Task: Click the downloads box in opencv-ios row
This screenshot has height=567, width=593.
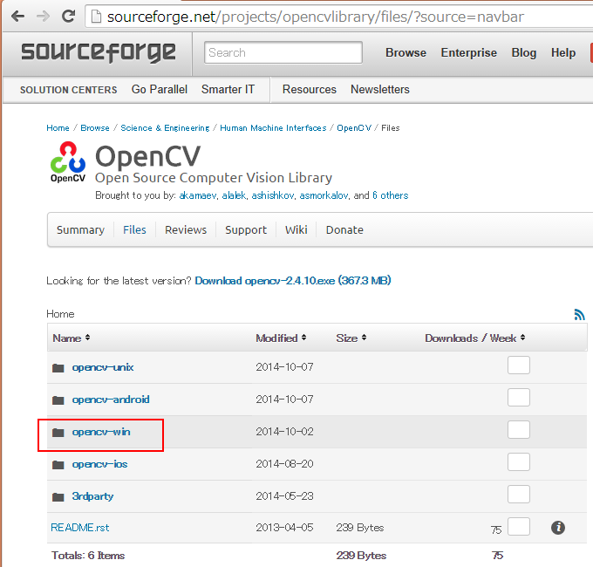Action: coord(519,461)
